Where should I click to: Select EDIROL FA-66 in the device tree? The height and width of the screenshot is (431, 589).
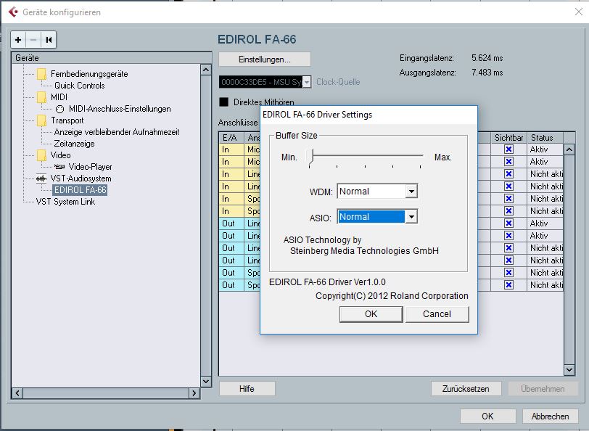tap(80, 190)
